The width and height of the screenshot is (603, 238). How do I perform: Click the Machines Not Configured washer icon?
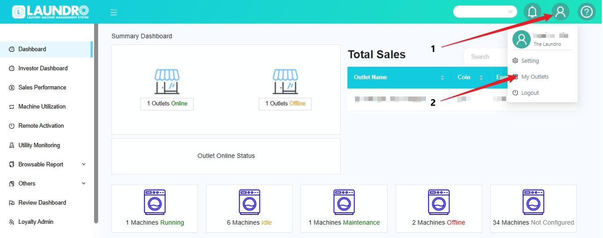(x=533, y=202)
